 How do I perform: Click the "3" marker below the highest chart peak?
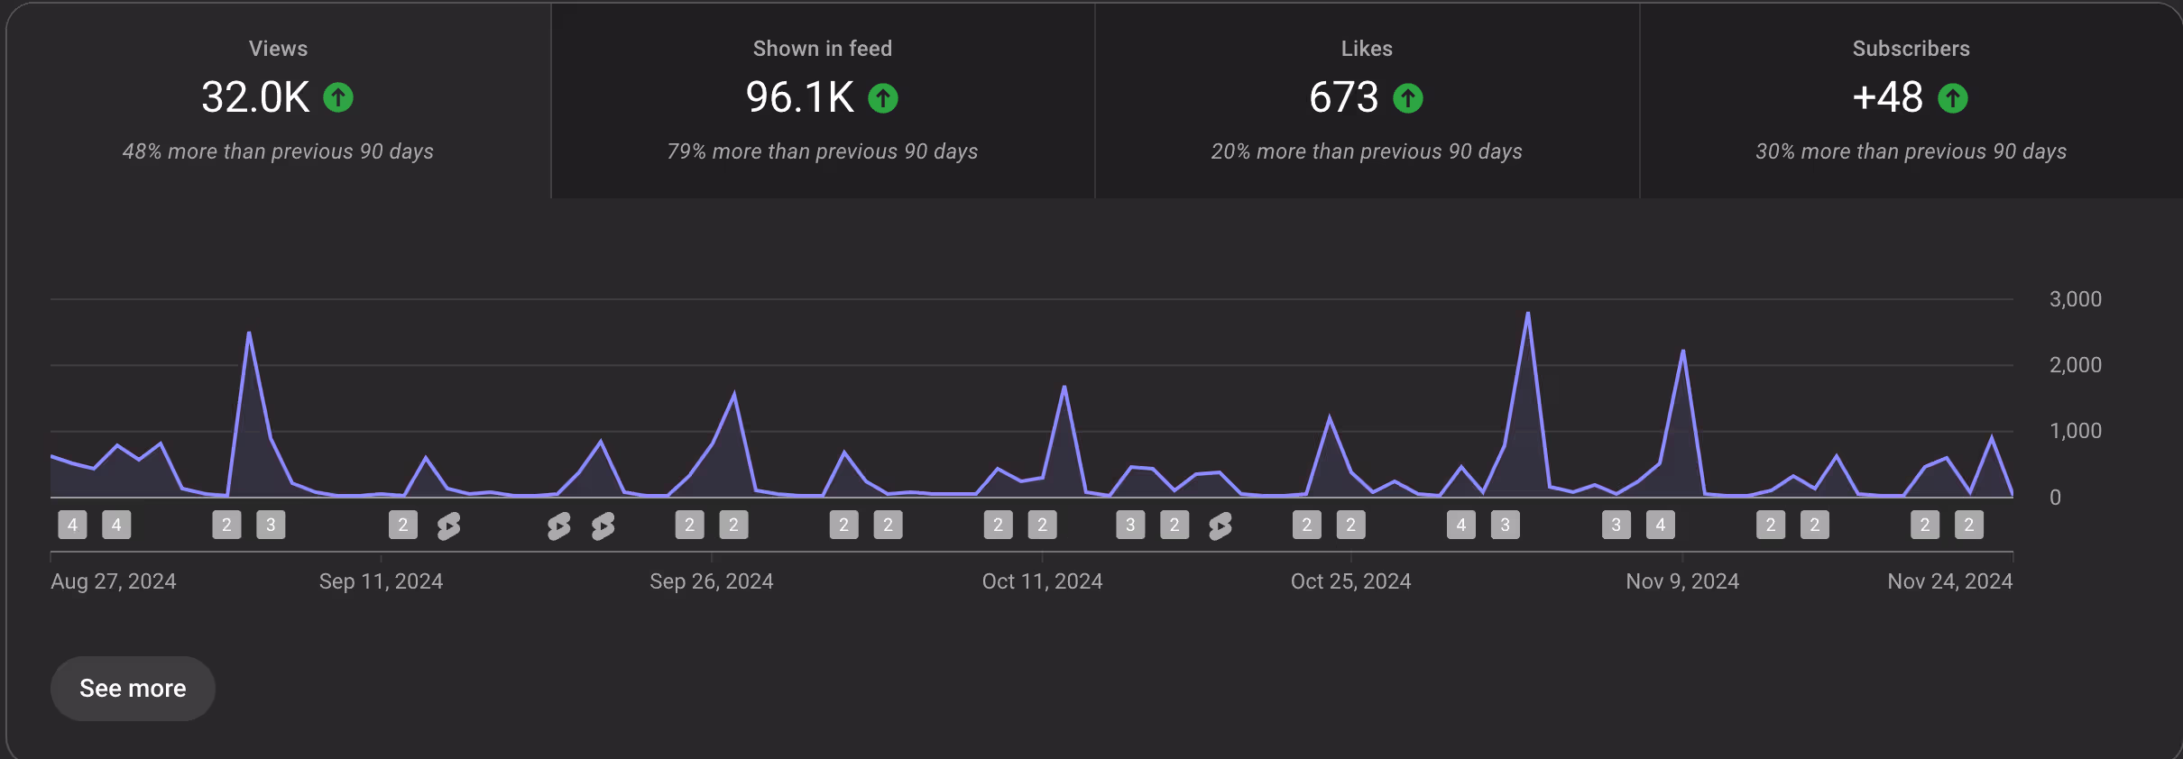[x=1506, y=525]
